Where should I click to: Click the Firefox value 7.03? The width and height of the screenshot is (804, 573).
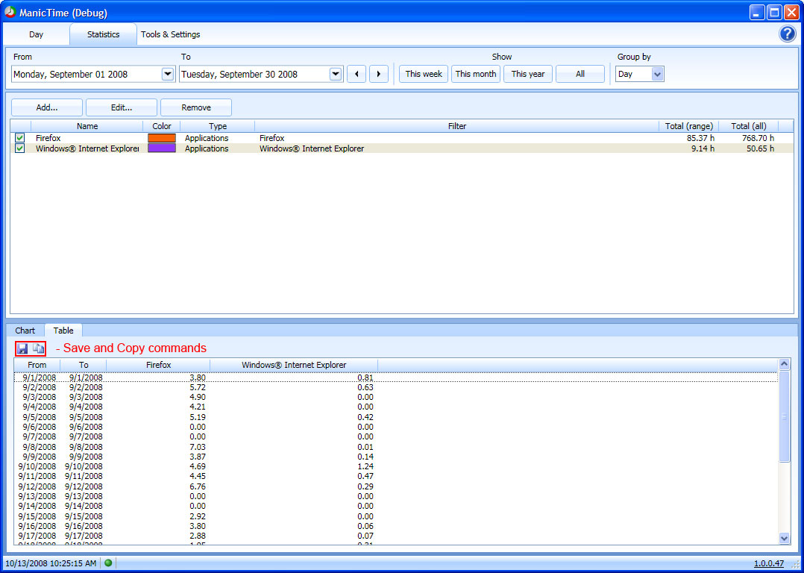coord(198,447)
